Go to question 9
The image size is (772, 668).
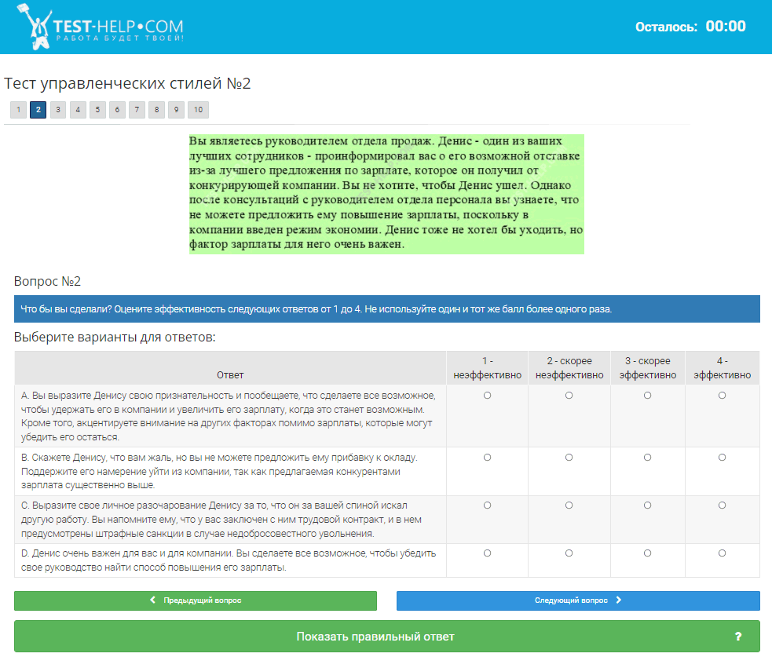[x=176, y=110]
